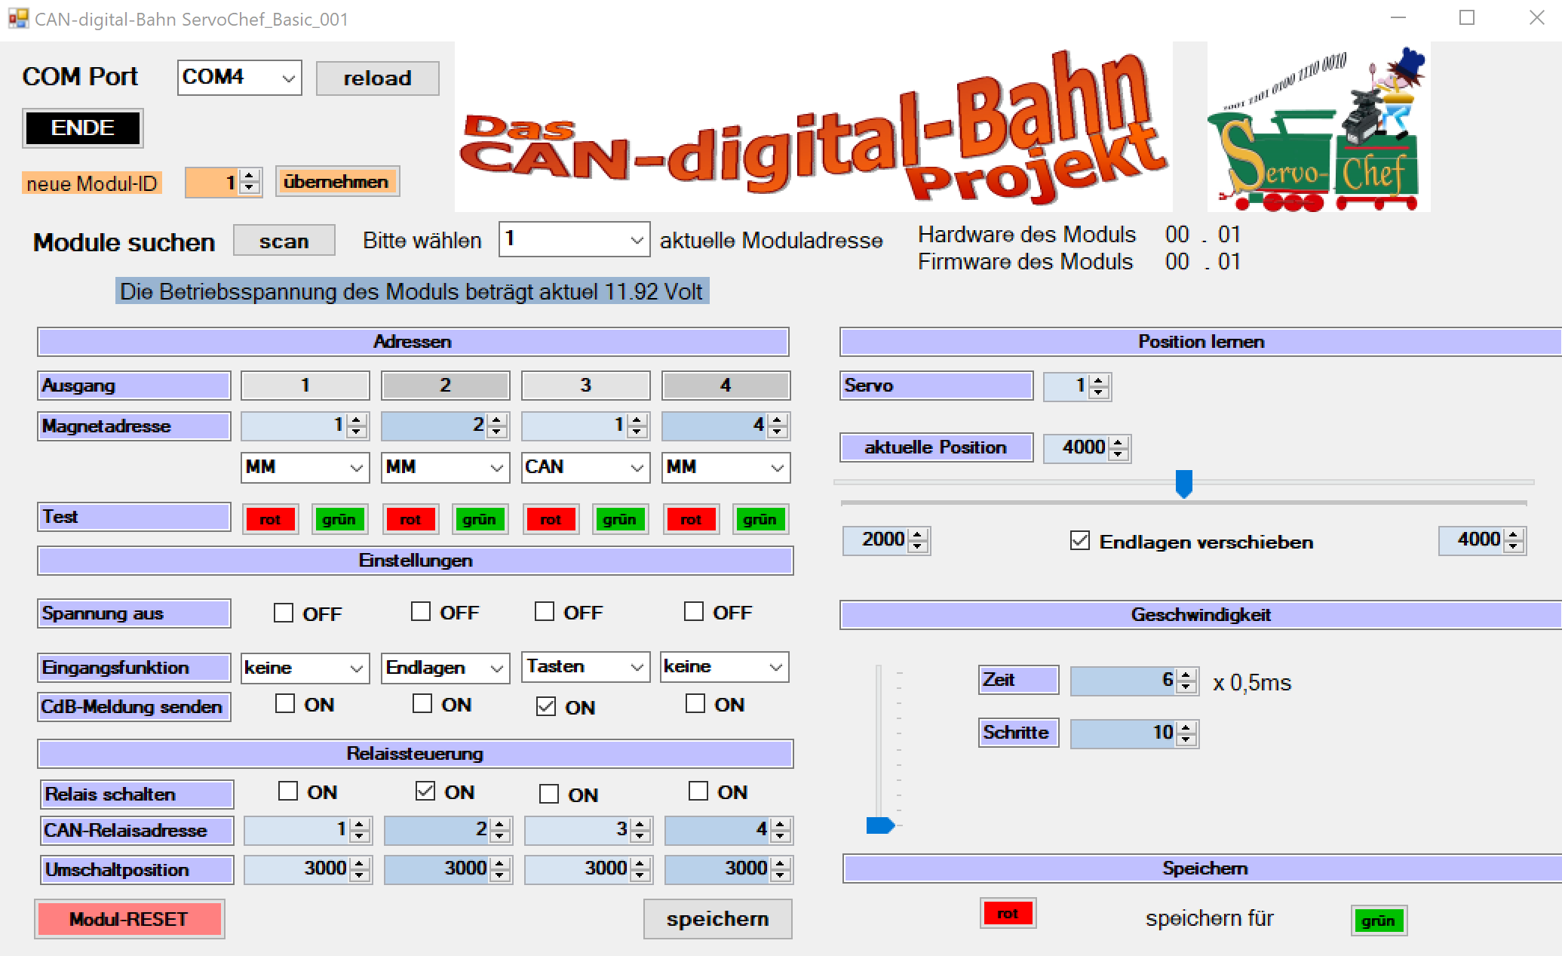Click the übernehmen button for new Modul-ID
1562x956 pixels.
click(336, 182)
